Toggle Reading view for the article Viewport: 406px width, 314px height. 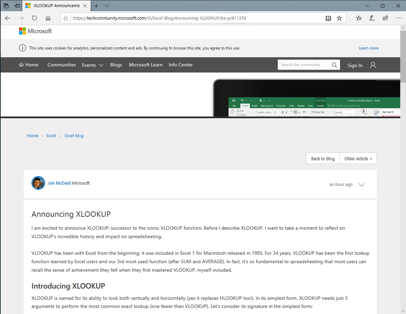[328, 18]
